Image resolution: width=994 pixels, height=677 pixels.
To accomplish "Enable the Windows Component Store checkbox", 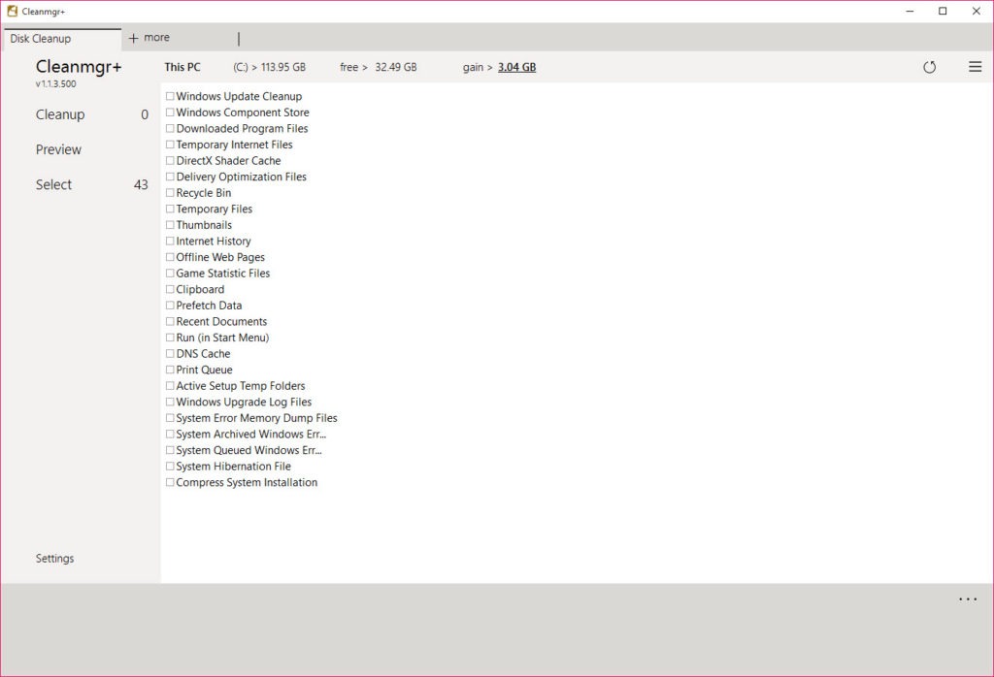I will pyautogui.click(x=170, y=113).
